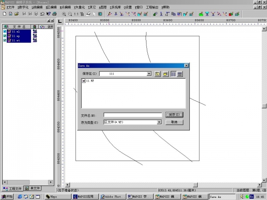Click the print icon in toolbar
This screenshot has height=200, width=267.
[x=54, y=14]
